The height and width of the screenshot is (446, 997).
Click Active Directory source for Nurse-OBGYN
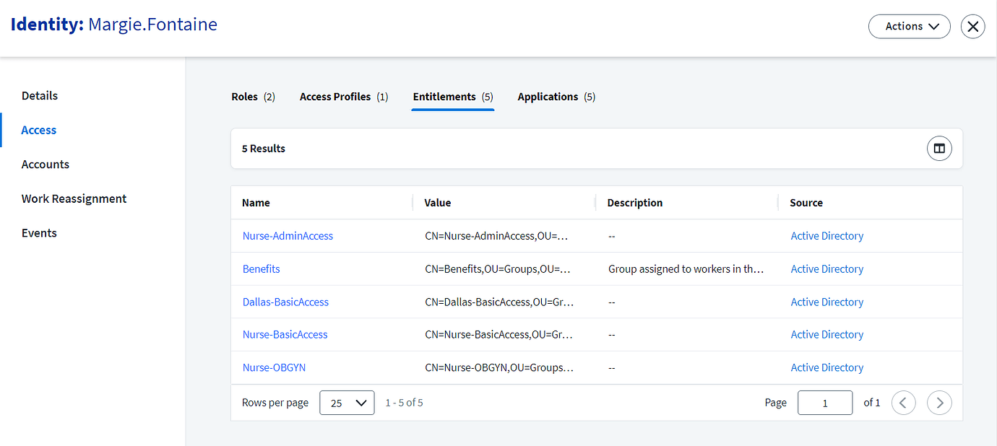point(826,367)
